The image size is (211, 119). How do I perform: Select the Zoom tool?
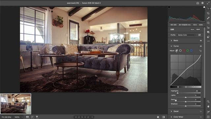tap(208, 101)
